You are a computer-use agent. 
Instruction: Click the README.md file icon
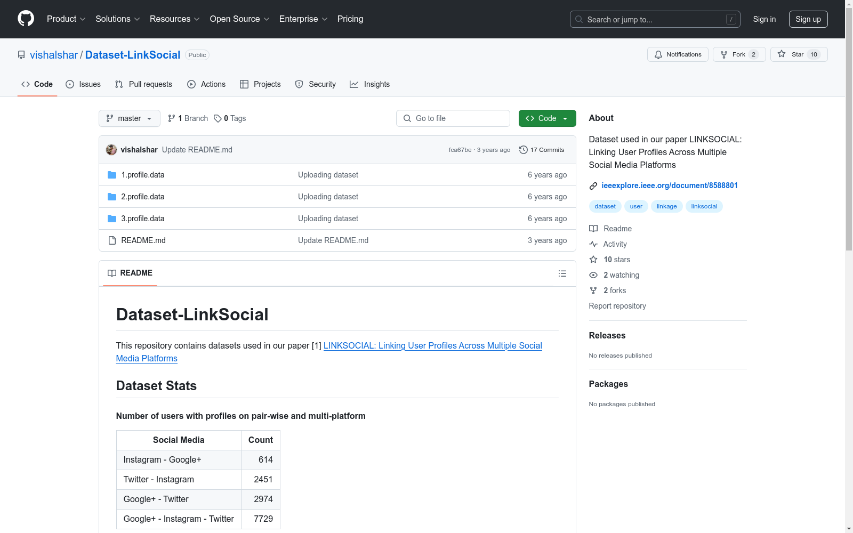coord(112,240)
